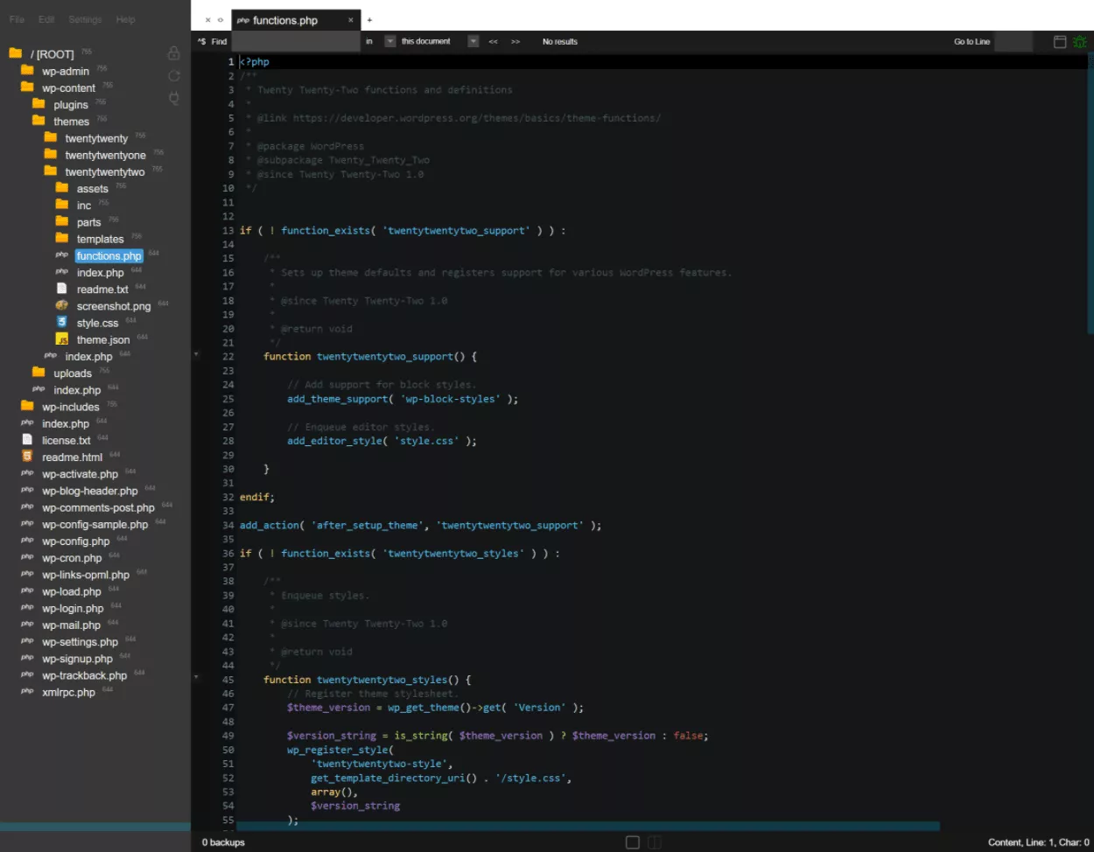Toggle the file manager lock icon

click(x=174, y=53)
